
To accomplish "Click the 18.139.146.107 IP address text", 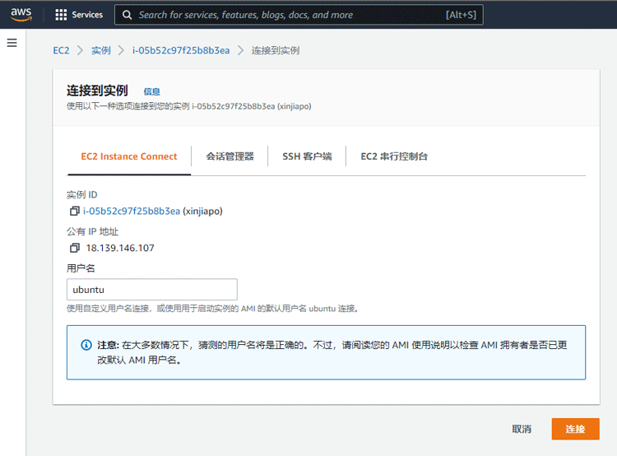I will tap(120, 248).
